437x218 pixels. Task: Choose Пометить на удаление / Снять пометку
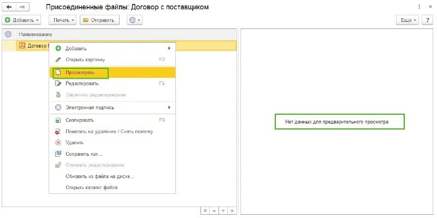[113, 131]
